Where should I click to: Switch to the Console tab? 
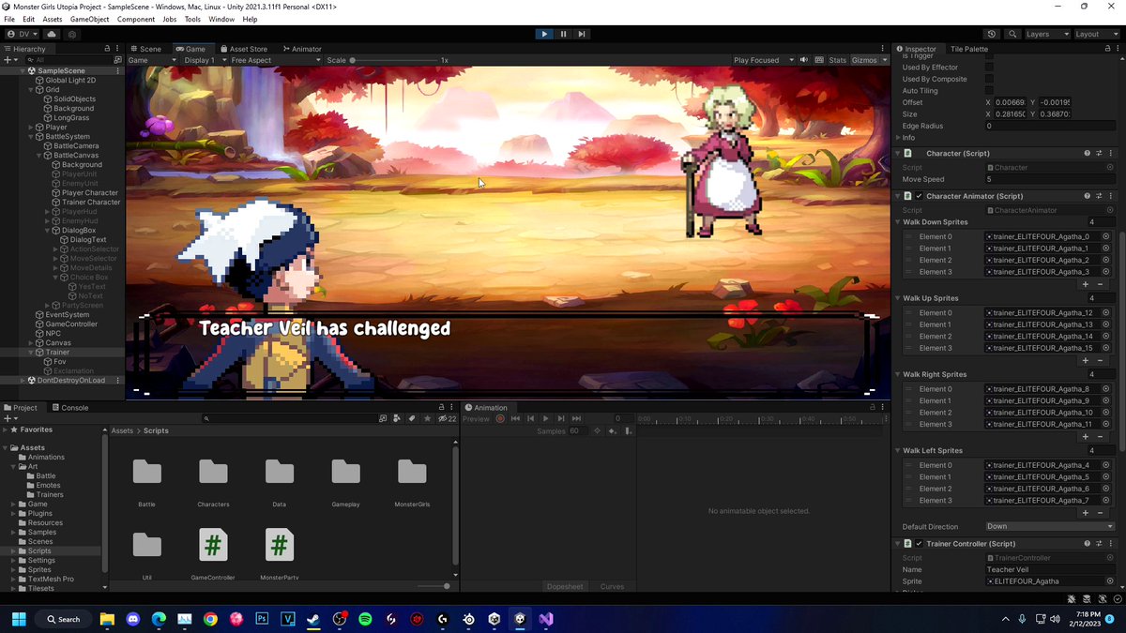tap(70, 408)
